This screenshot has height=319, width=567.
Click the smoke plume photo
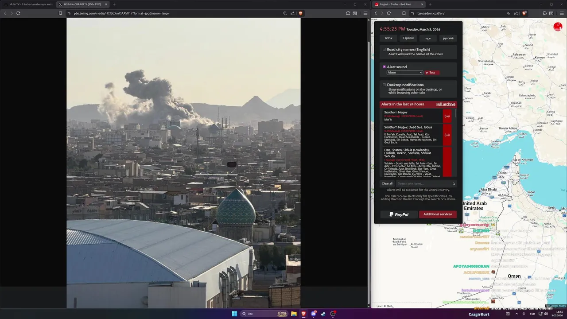(x=183, y=163)
